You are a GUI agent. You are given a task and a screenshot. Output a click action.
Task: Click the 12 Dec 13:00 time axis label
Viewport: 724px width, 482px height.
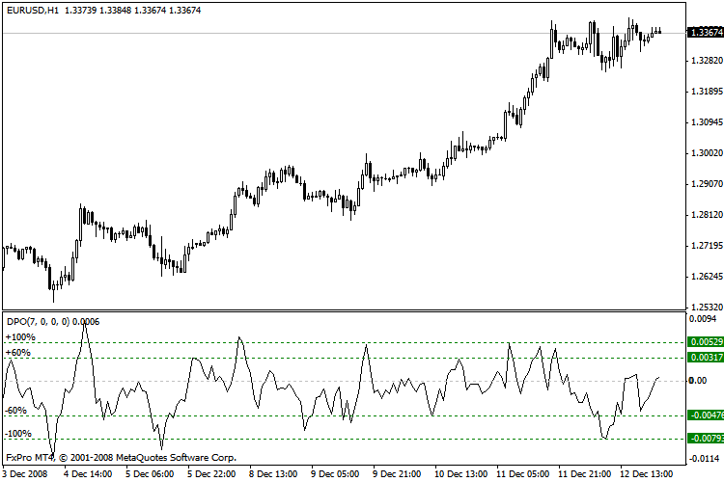tap(646, 473)
